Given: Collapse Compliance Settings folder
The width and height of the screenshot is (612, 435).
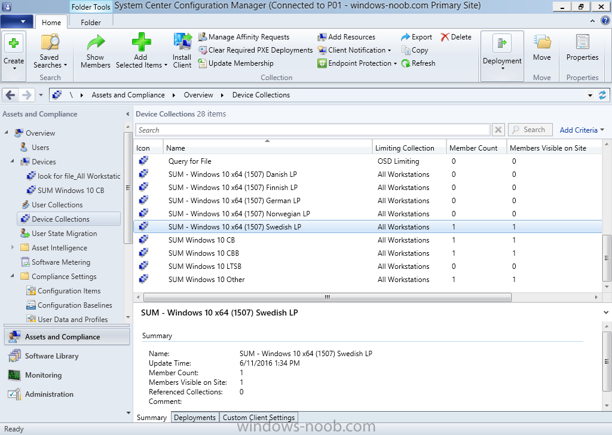Looking at the screenshot, I should click(13, 276).
